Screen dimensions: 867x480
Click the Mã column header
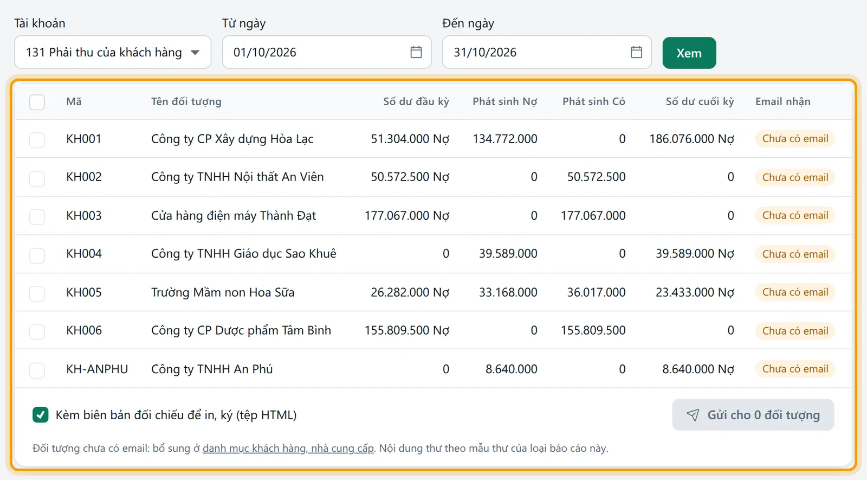point(74,101)
